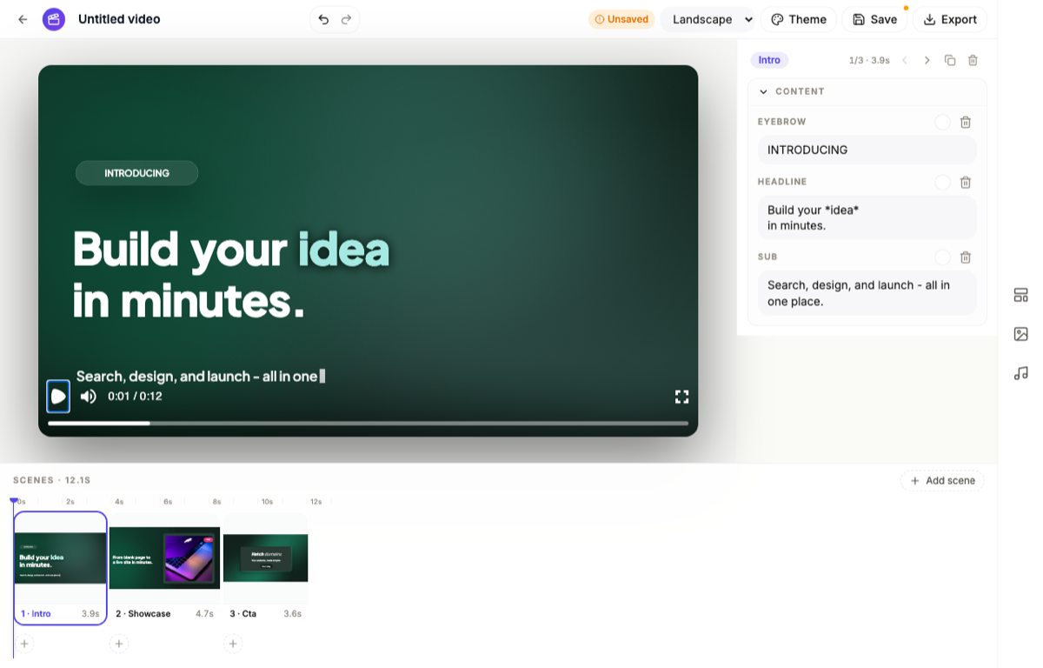Click the '0:01 / 0:12' time display
1043x668 pixels.
135,397
